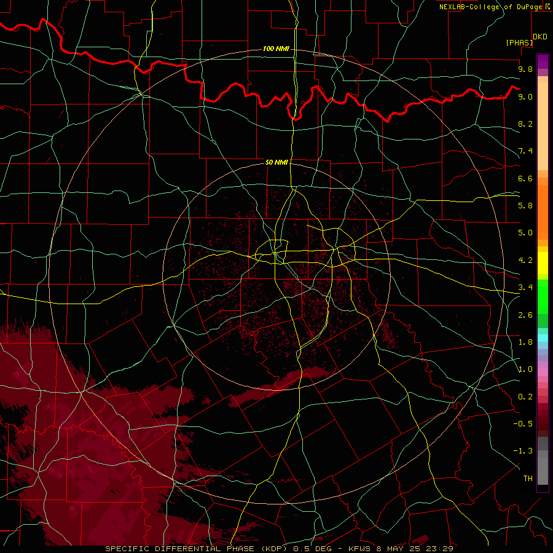Pick the bright green segment of the color bar
The height and width of the screenshot is (553, 553).
[543, 297]
